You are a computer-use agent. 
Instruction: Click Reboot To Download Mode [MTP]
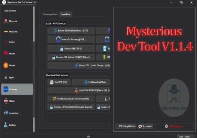pyautogui.click(x=71, y=31)
